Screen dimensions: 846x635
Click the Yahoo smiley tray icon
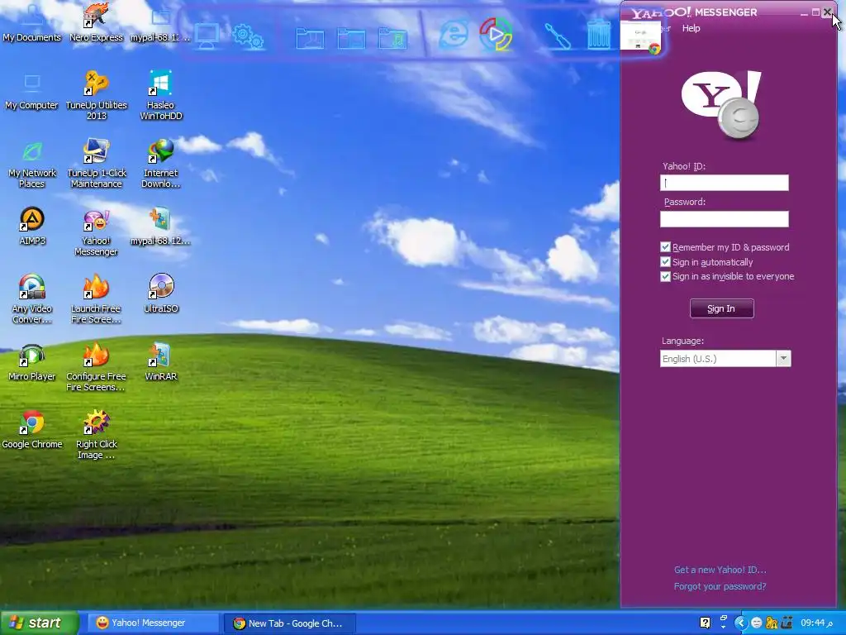[x=757, y=623]
